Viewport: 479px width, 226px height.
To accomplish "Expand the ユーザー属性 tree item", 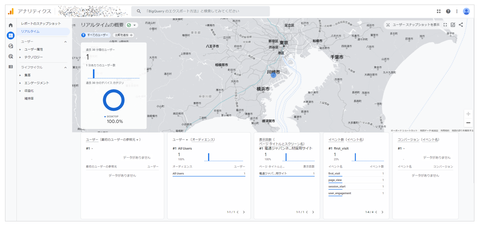I will [21, 50].
